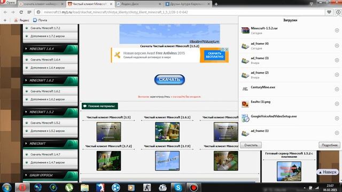Open thumbnail for Чистый клиент Minecraft [1.7.2]
This screenshot has height=192, width=342.
click(x=108, y=161)
